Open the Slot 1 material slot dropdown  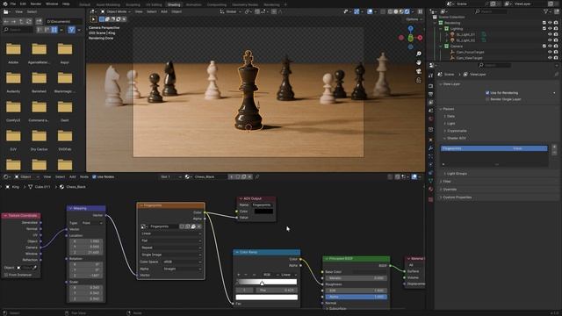[170, 176]
